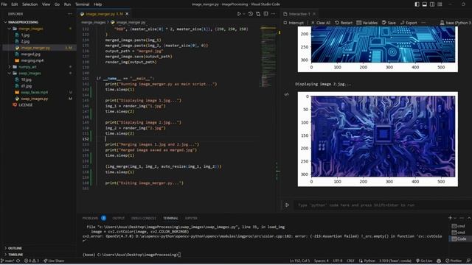Click the Synchronize Changes status icon
The image size is (472, 265).
(18, 261)
